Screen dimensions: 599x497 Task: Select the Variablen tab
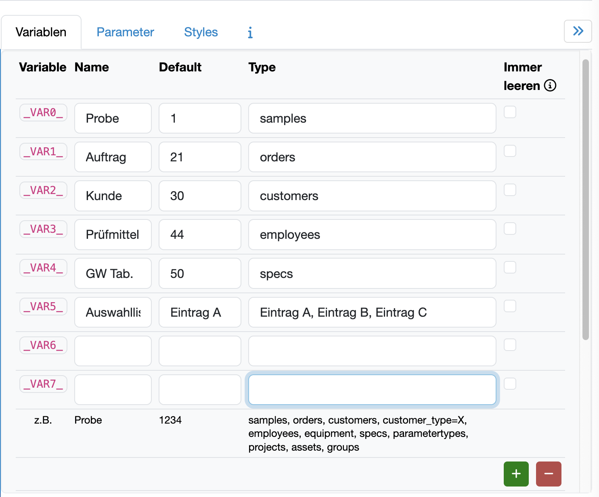[41, 32]
